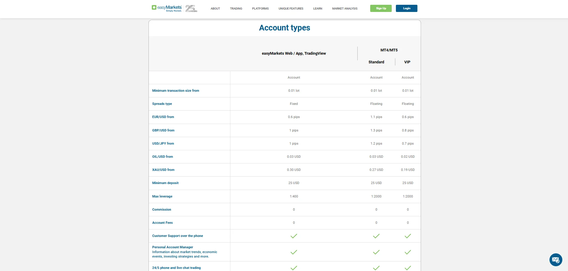
Task: Click the Account Fees row label
Action: pyautogui.click(x=163, y=223)
